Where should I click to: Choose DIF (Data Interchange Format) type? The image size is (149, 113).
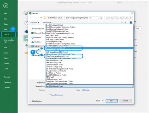(90, 69)
